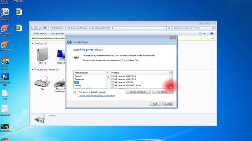Click change view icon in toolbar

[200, 33]
